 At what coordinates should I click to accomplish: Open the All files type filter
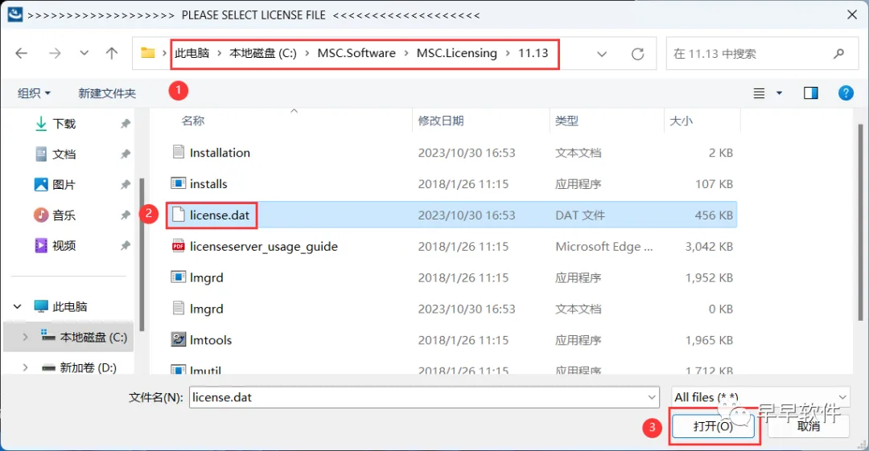point(760,397)
